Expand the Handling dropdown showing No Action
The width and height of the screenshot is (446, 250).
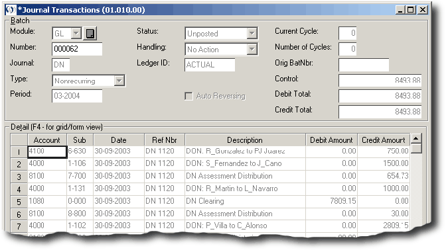pos(252,50)
